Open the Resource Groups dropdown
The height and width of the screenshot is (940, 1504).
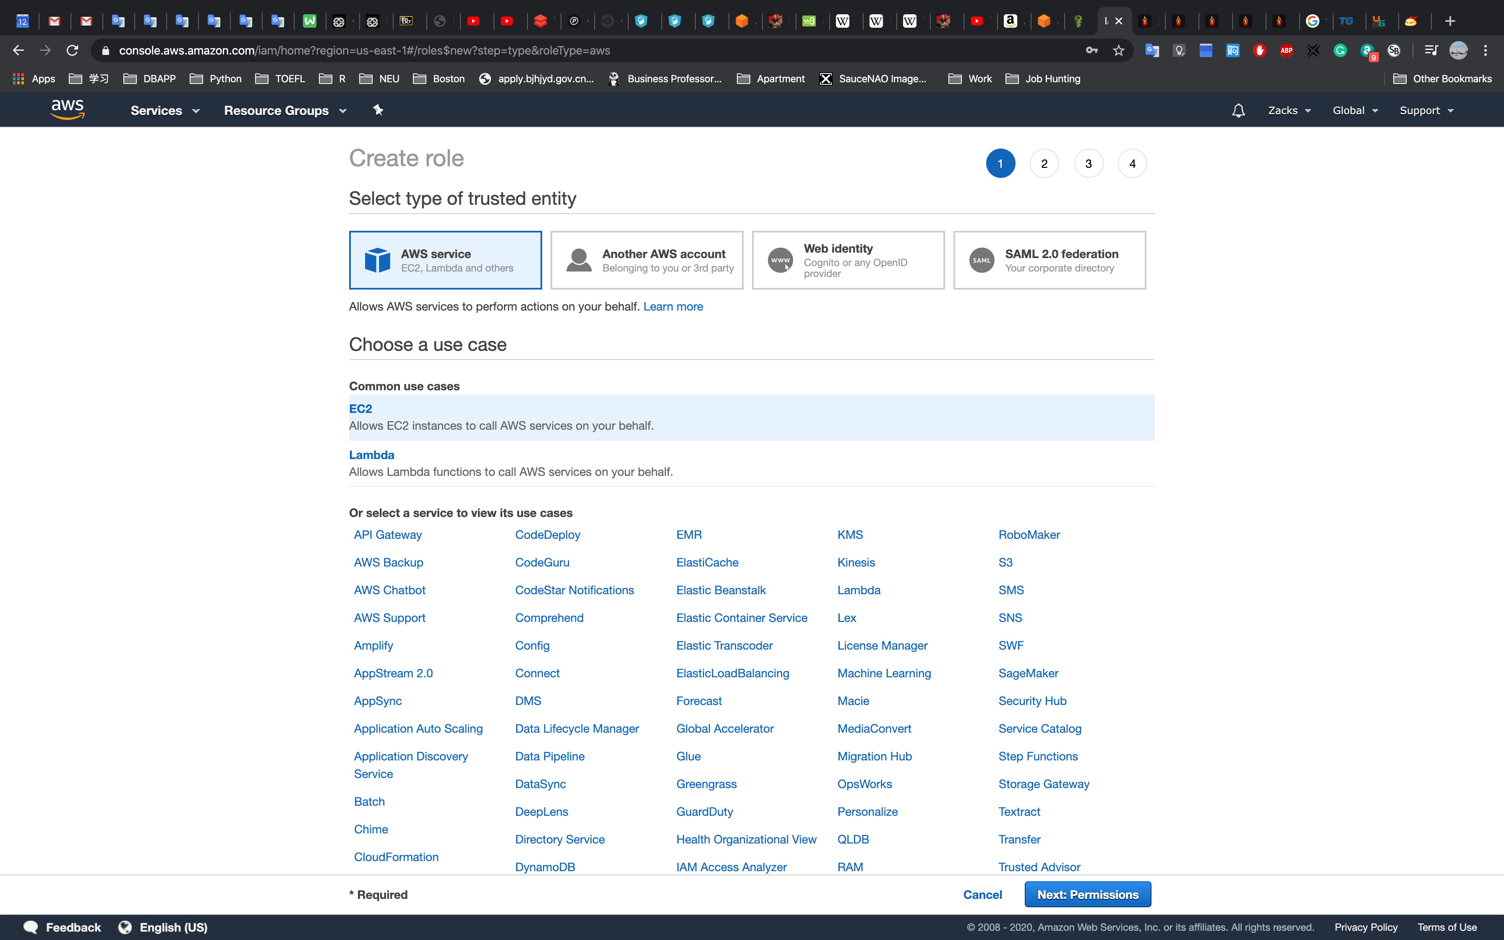[x=285, y=111]
